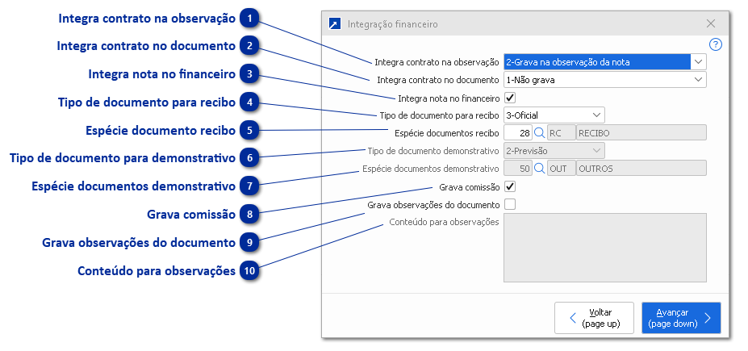Click search magnifier beside Espécie documentos demonstrativo

(x=539, y=169)
